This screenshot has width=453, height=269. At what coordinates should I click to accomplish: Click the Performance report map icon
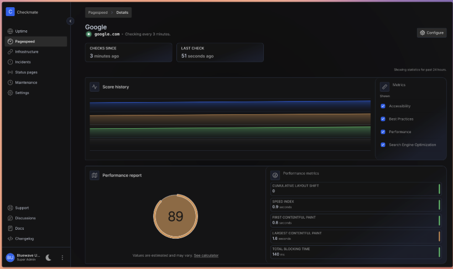coord(95,175)
